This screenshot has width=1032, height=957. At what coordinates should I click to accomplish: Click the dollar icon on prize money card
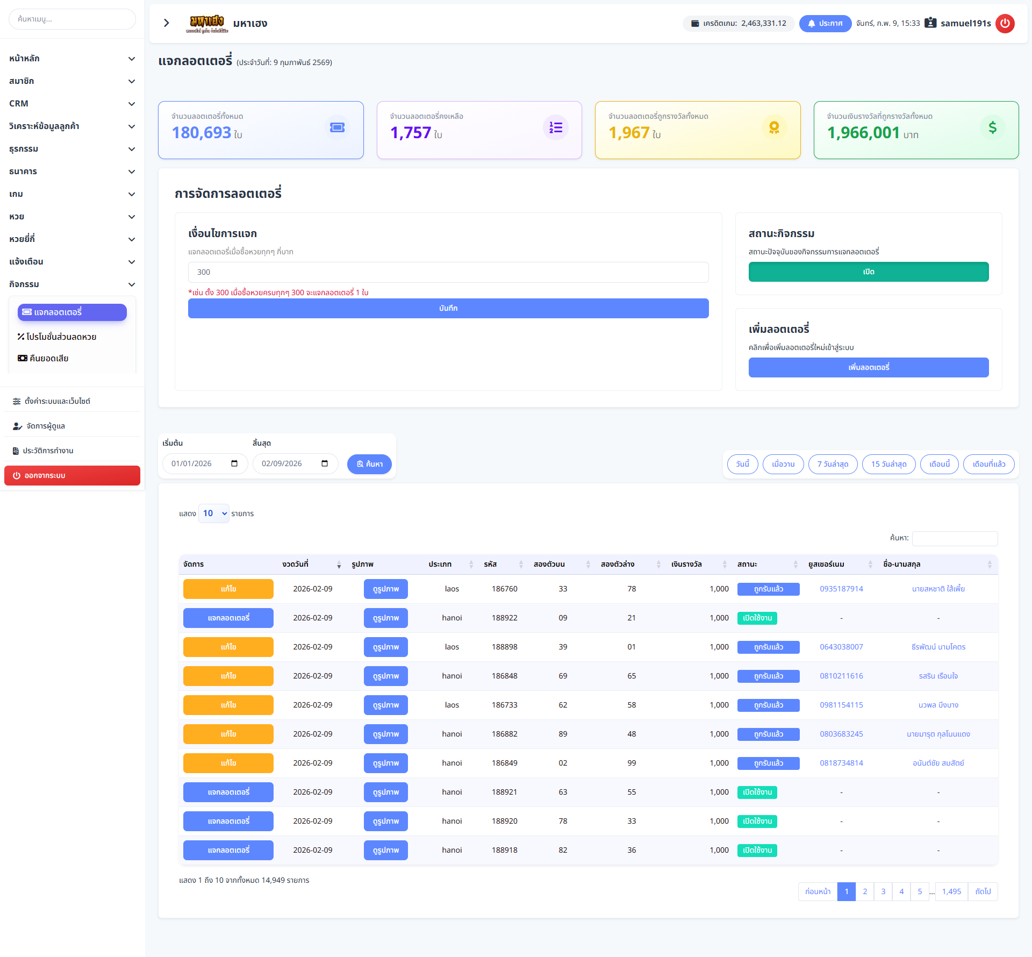click(x=992, y=127)
